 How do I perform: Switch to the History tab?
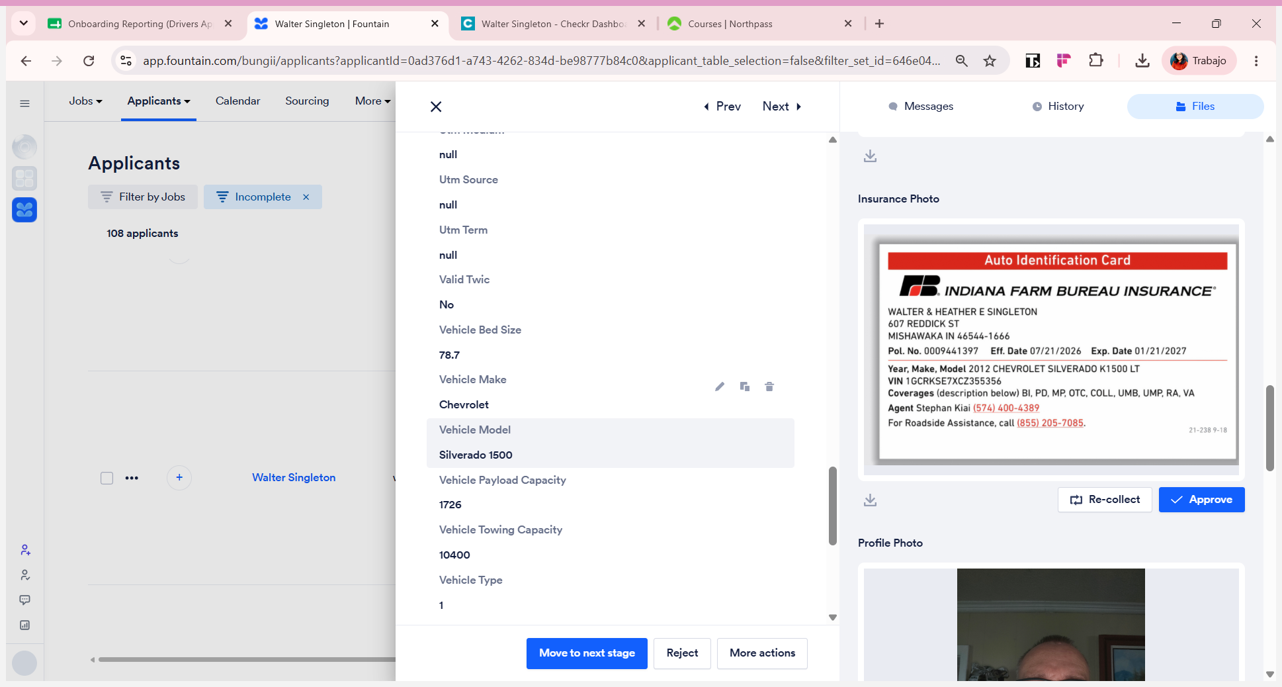pyautogui.click(x=1058, y=106)
